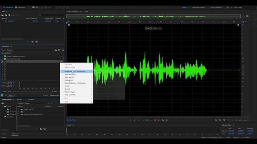Show the spectral frequency display
Screen dimensions: 257x144
coord(33,8)
